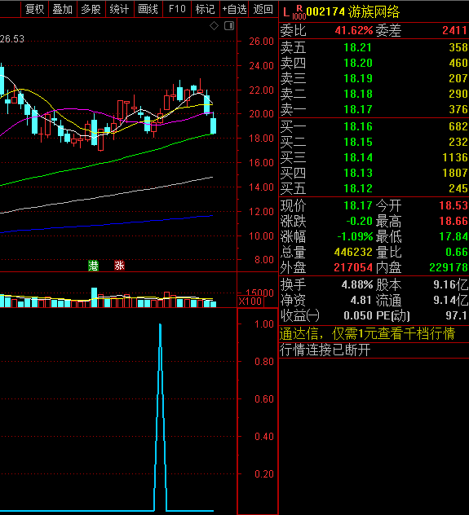Click the R 1000 badge icon
469x515 pixels.
click(x=299, y=12)
